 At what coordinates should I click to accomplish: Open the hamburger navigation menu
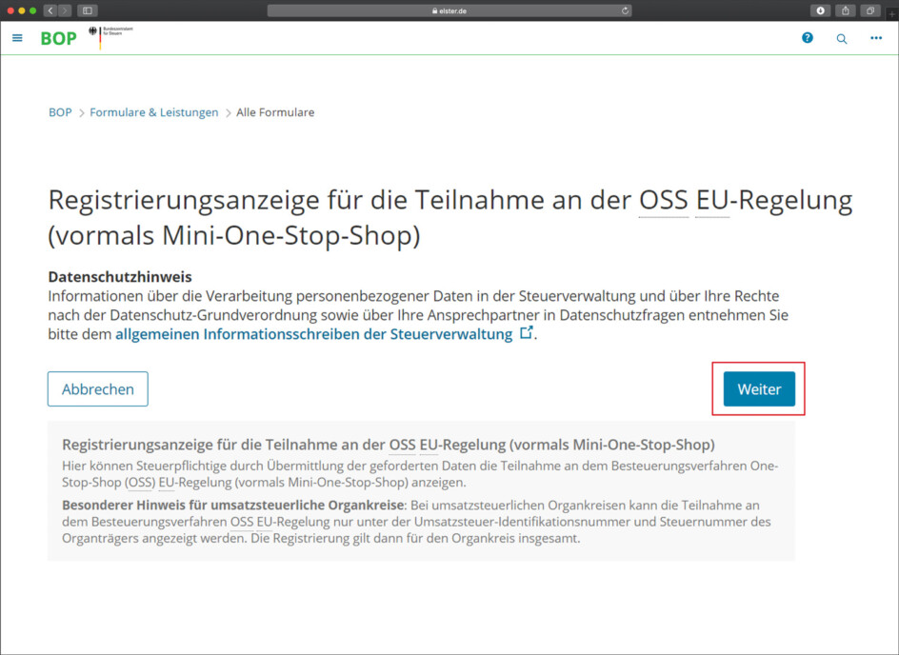coord(17,38)
